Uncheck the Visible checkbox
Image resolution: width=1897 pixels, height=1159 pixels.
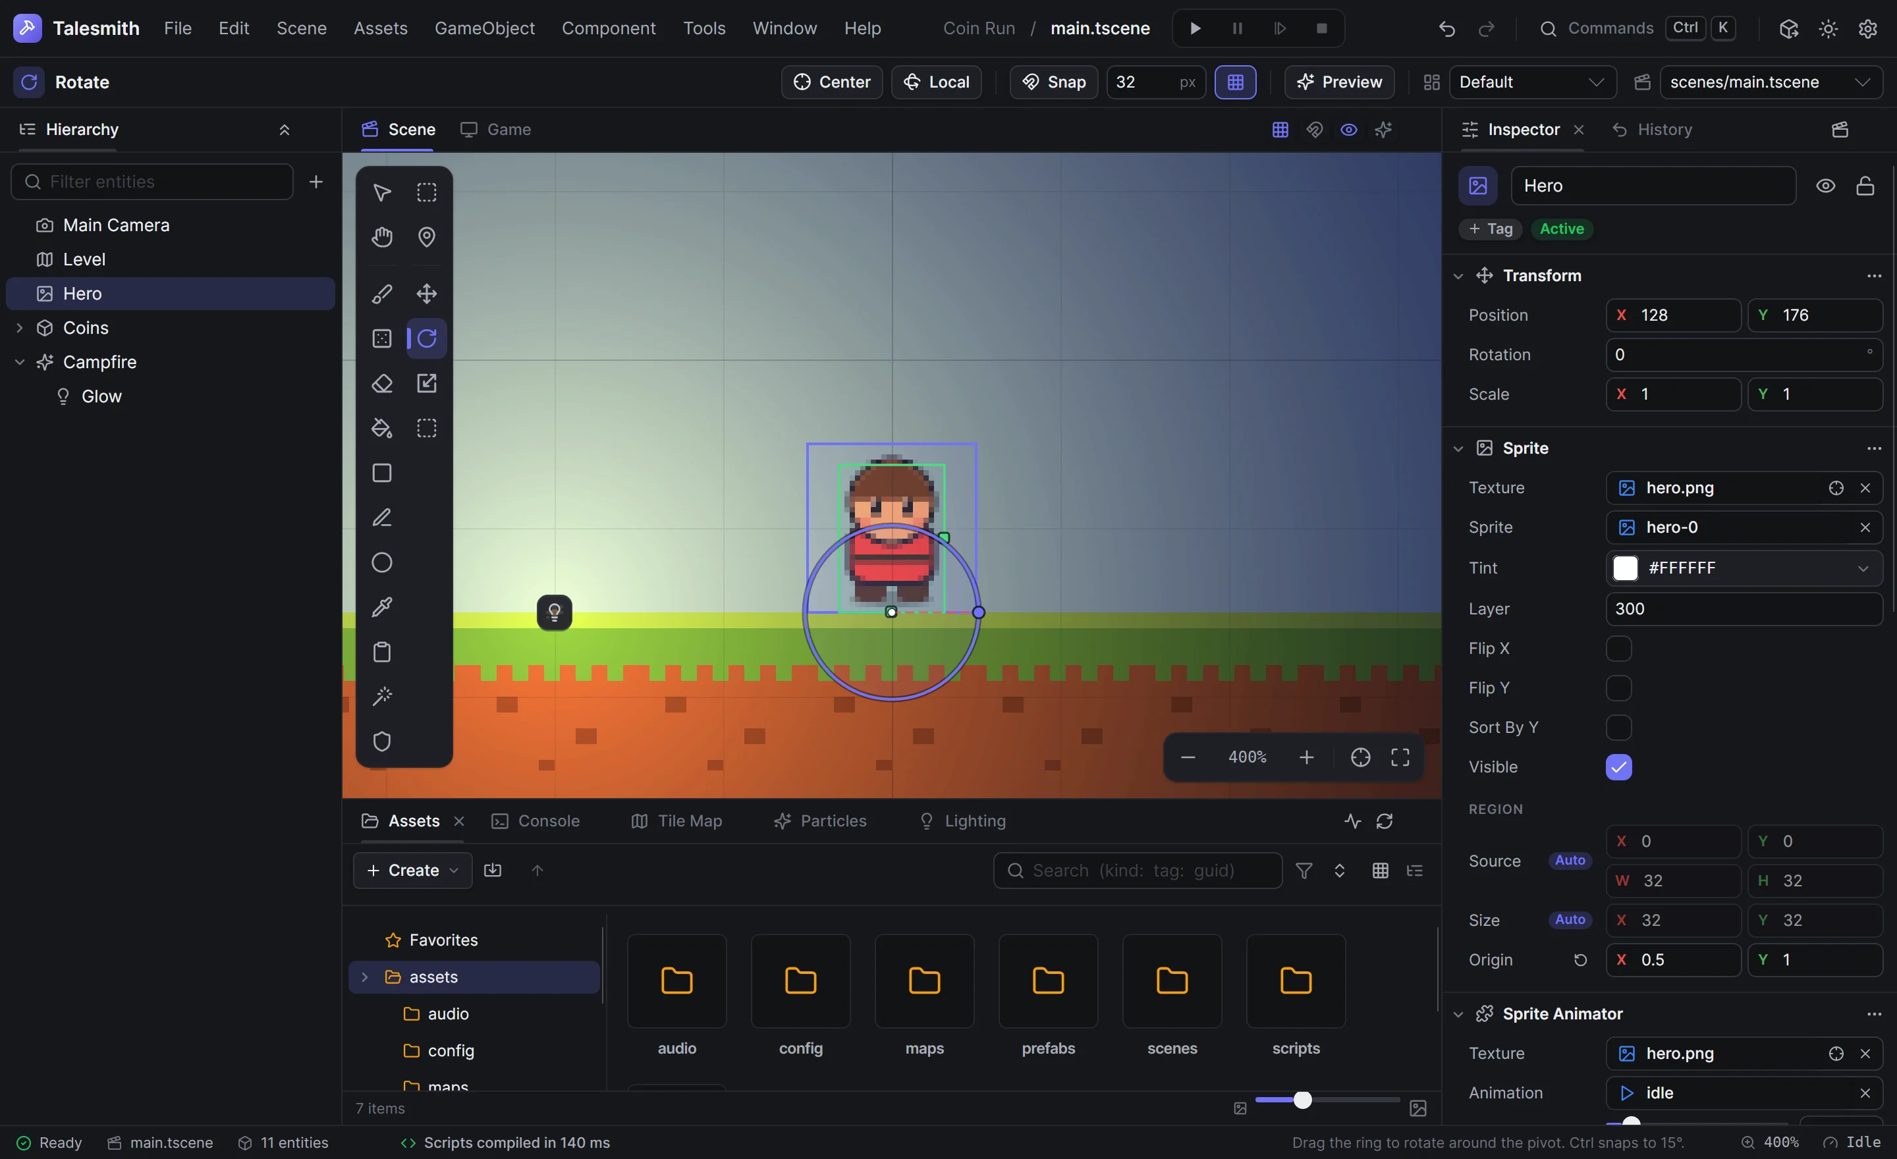pos(1618,767)
